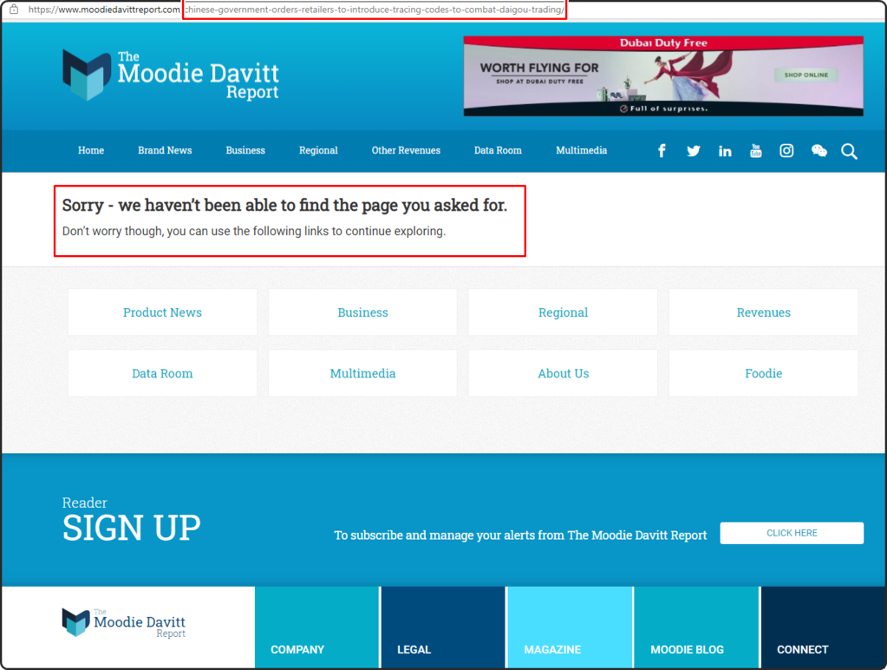Open the Instagram icon
The width and height of the screenshot is (887, 670).
click(x=786, y=151)
